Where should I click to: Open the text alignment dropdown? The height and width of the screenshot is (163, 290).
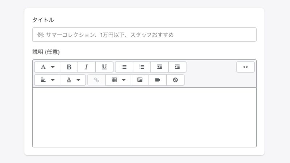(x=47, y=80)
